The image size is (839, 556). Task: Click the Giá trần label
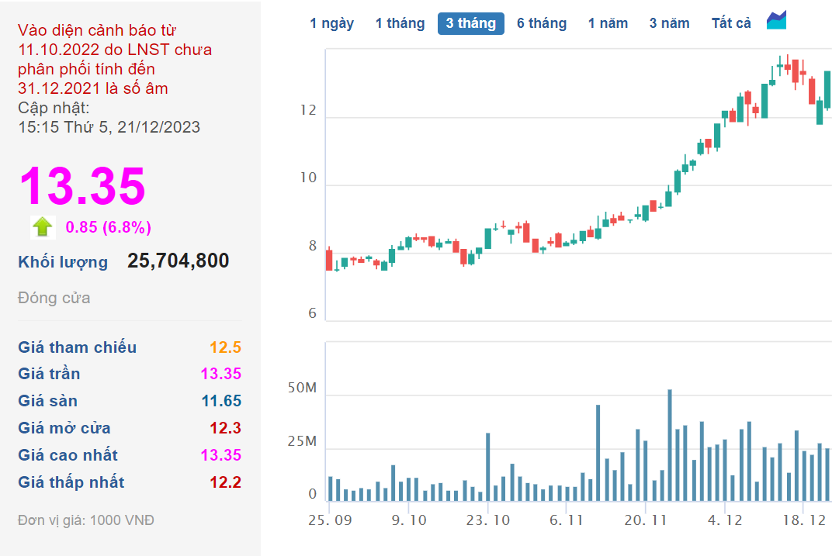pos(49,374)
